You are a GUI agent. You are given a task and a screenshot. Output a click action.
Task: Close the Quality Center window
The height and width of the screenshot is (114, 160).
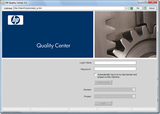pos(153,2)
